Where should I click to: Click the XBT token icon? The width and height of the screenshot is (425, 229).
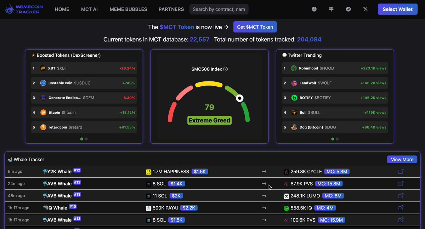click(43, 68)
